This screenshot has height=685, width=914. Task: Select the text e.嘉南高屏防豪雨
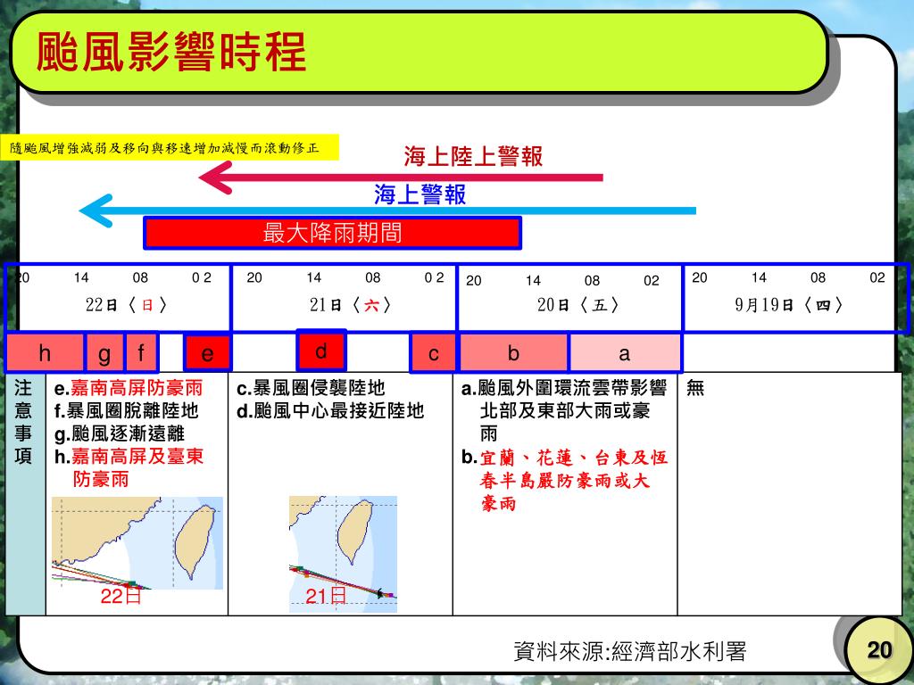click(x=129, y=388)
